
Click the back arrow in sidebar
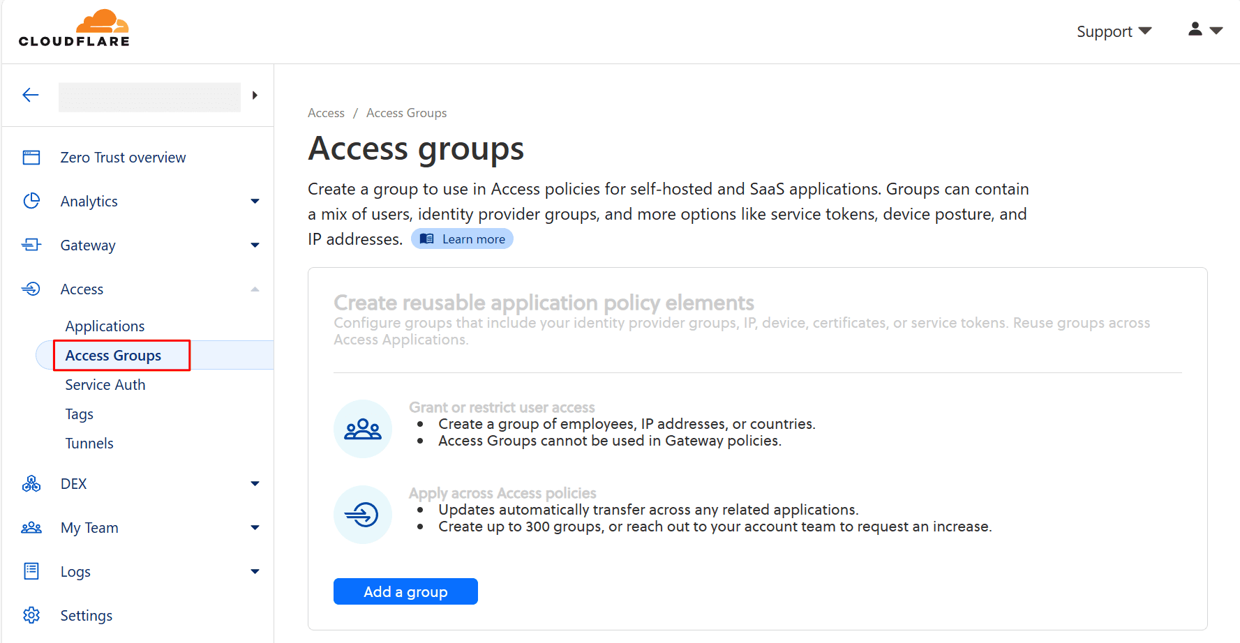[x=31, y=96]
